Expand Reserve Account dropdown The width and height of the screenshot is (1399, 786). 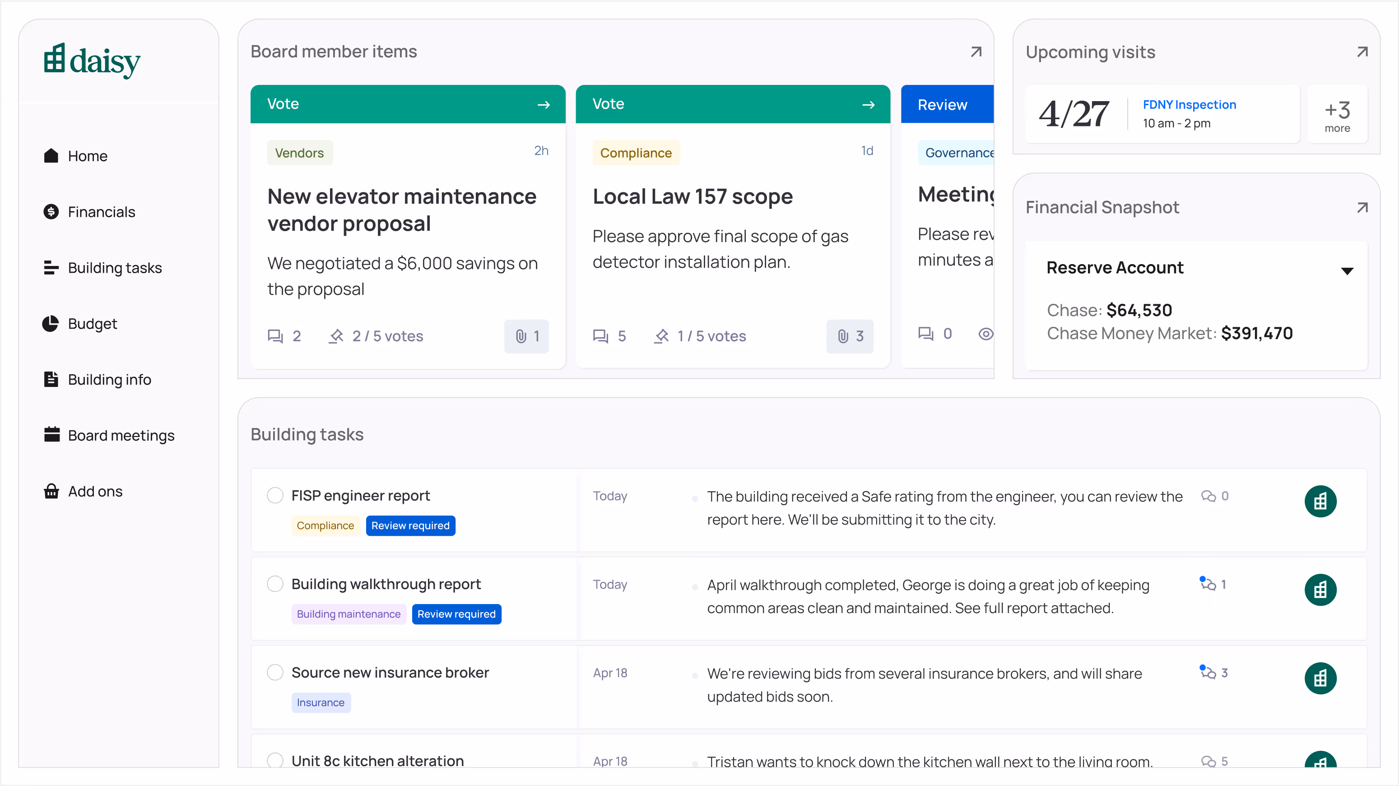pyautogui.click(x=1347, y=270)
